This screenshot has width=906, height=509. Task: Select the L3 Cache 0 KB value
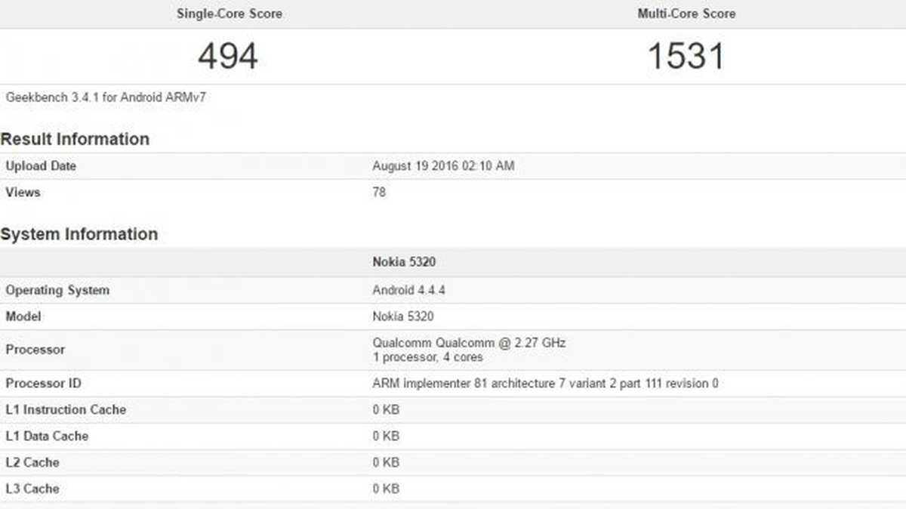point(386,489)
